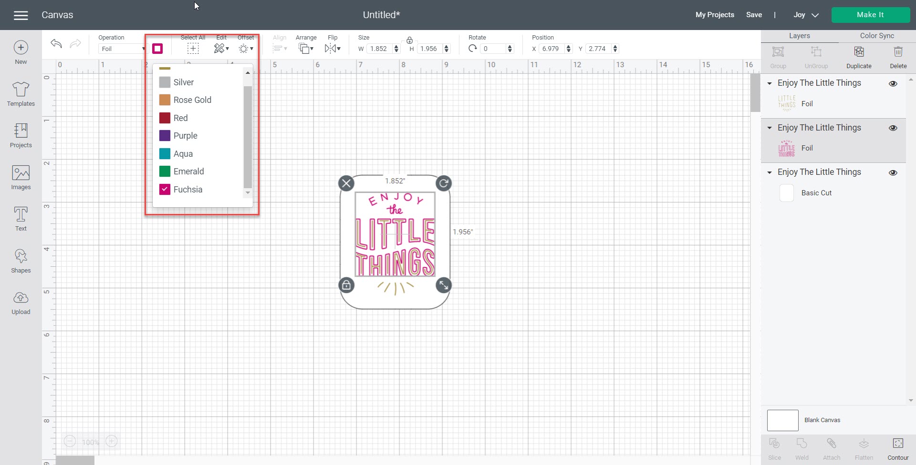
Task: Toggle visibility of the Basic Cut layer group
Action: [893, 172]
